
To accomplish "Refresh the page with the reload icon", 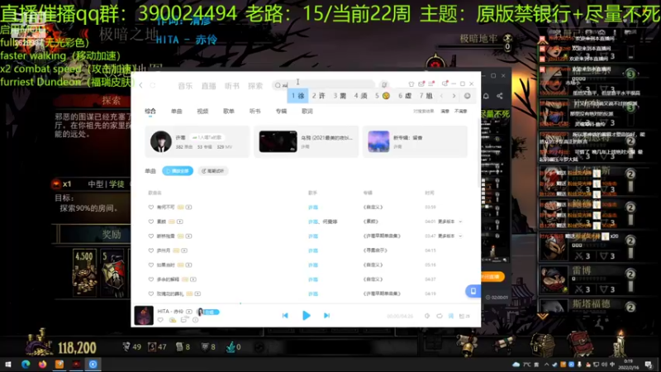I will (x=153, y=86).
